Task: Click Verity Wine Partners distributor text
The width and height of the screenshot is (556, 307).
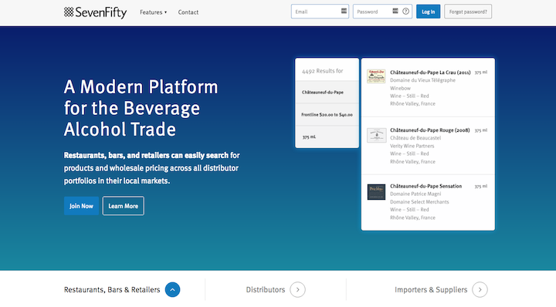Action: coord(412,146)
